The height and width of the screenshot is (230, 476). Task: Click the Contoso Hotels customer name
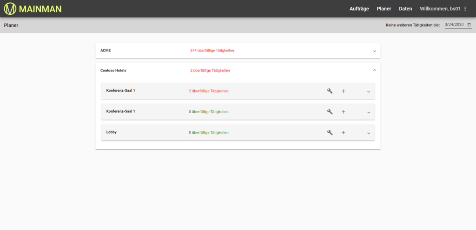tap(113, 70)
